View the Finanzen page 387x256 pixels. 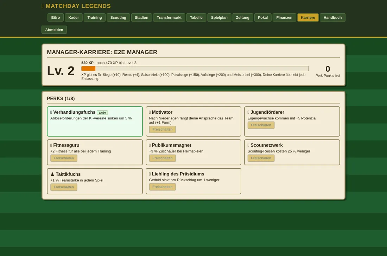click(x=284, y=18)
